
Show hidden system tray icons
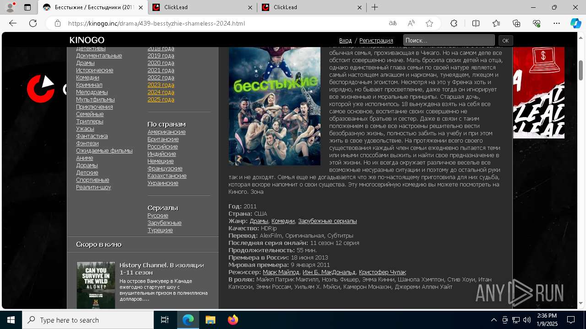[x=494, y=320]
